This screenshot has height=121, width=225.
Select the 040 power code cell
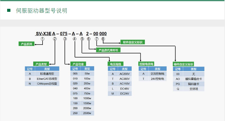75,88
